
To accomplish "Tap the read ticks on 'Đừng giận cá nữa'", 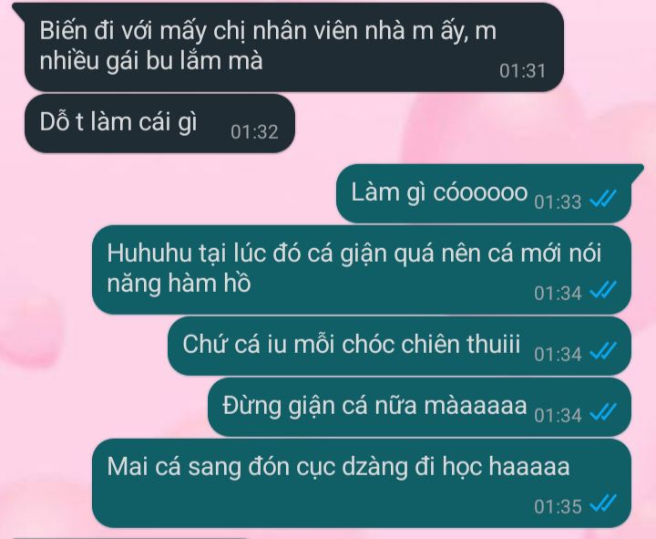I will click(x=603, y=412).
